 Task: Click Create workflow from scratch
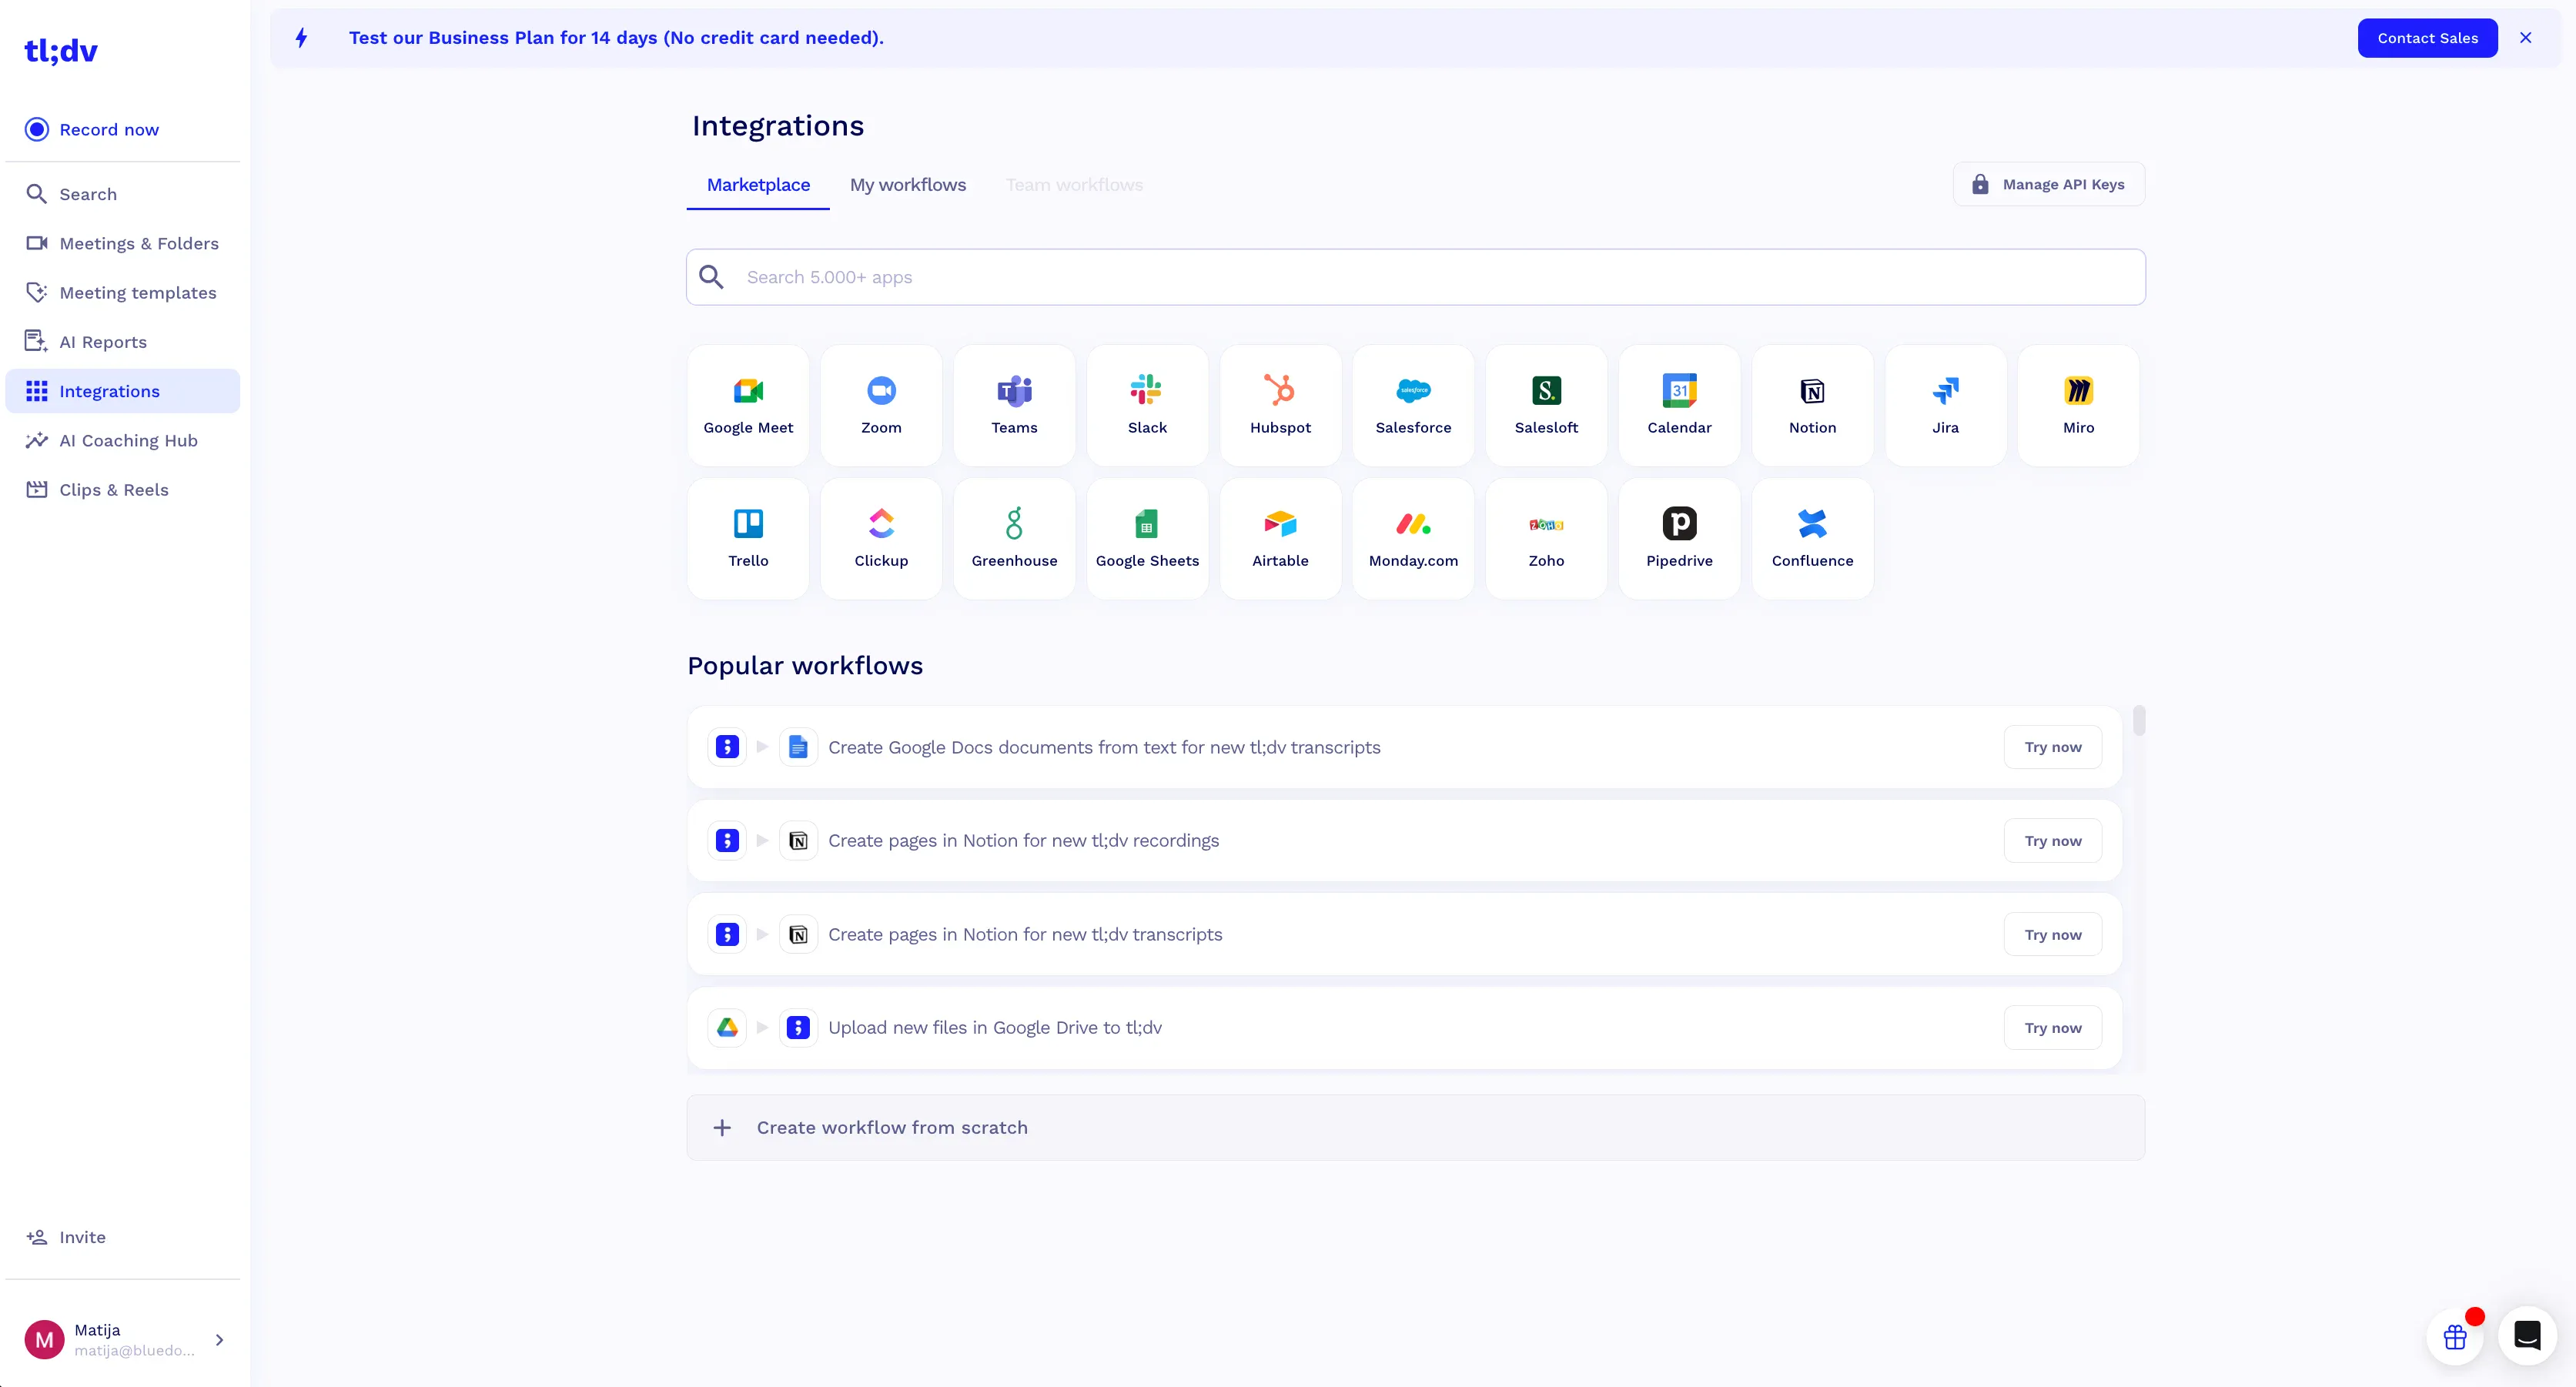pos(1415,1127)
